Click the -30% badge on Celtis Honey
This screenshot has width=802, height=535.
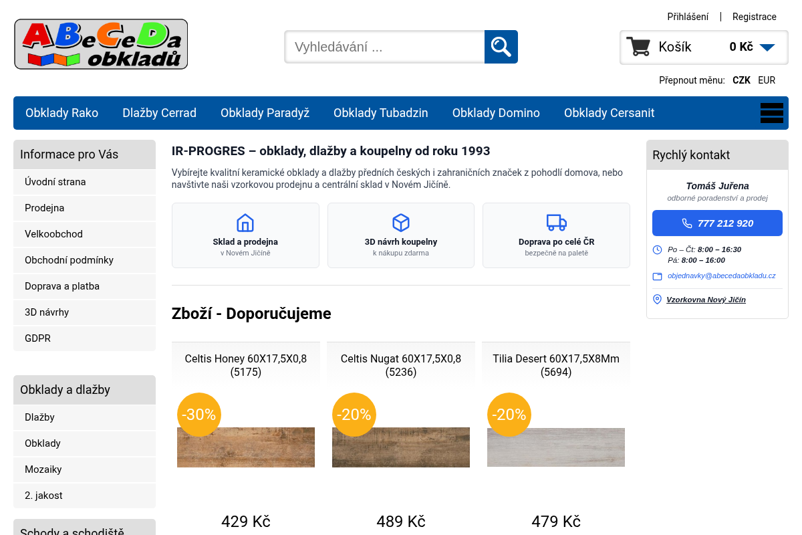point(199,415)
